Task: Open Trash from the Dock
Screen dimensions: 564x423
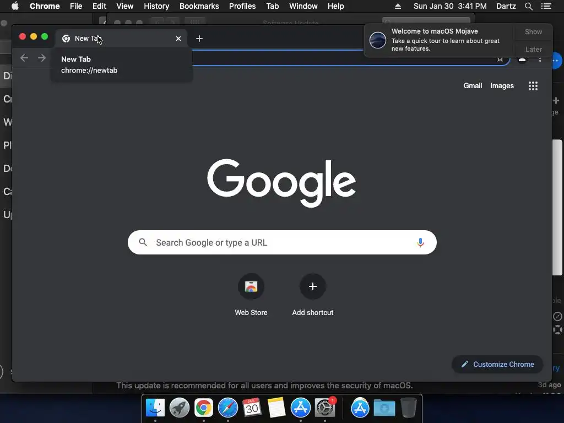Action: [x=409, y=408]
